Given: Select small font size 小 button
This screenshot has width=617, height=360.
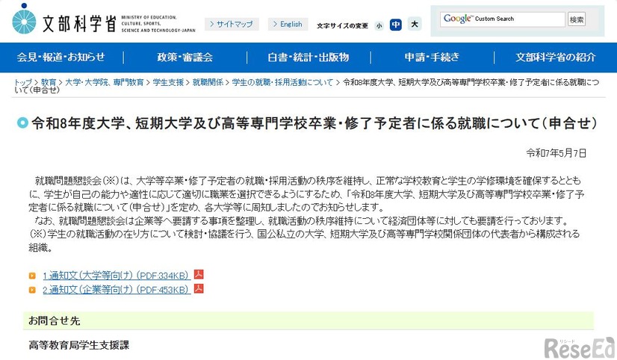Looking at the screenshot, I should pyautogui.click(x=379, y=25).
